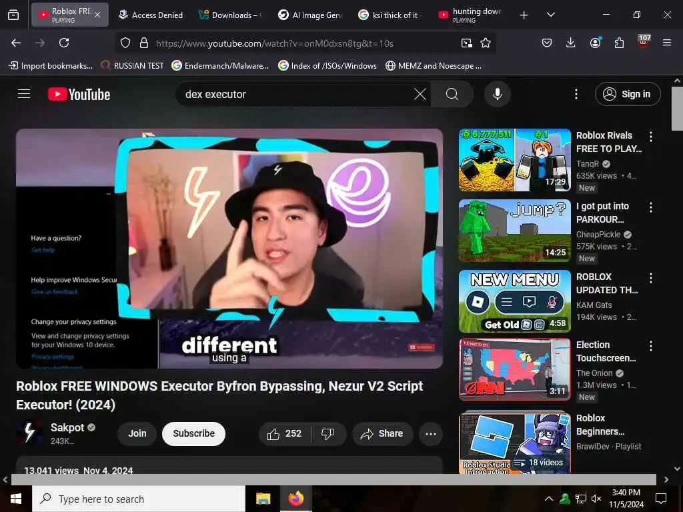Share this video
The height and width of the screenshot is (512, 683).
(x=382, y=433)
